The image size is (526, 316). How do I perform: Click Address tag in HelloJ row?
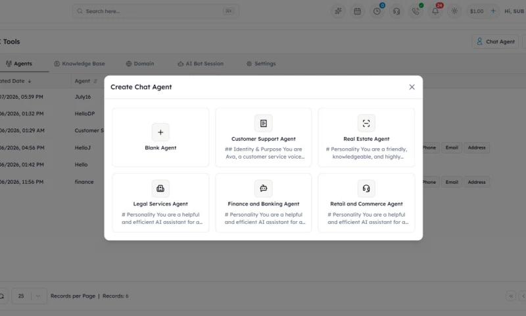pos(476,147)
